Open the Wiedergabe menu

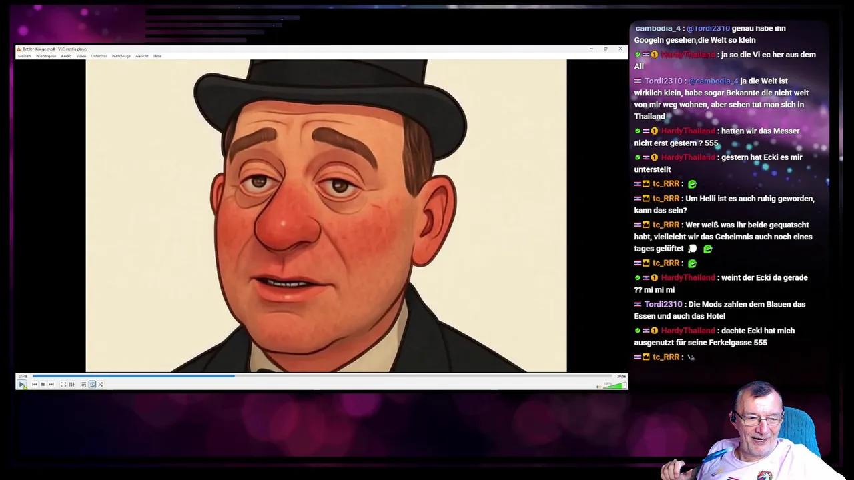pos(46,56)
